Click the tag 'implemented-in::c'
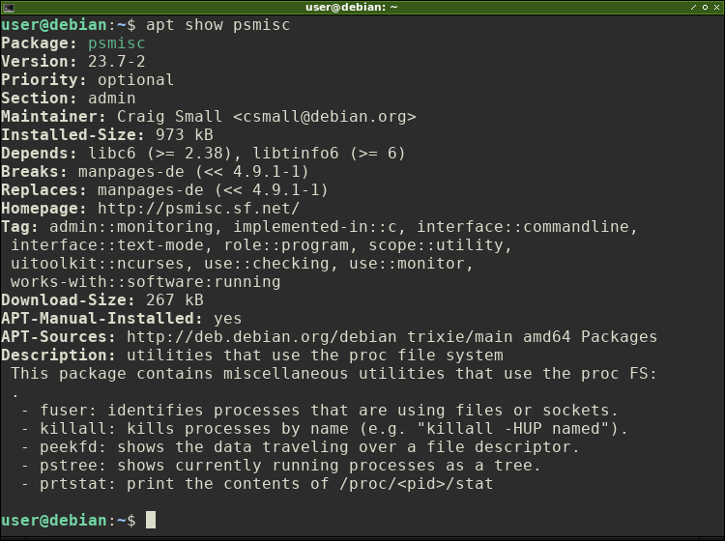The image size is (725, 541). [315, 227]
